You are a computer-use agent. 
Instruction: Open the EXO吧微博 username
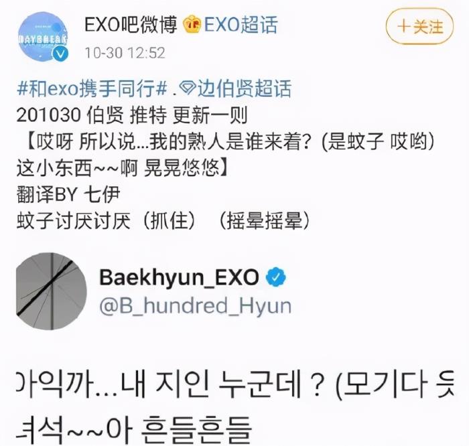tap(131, 25)
